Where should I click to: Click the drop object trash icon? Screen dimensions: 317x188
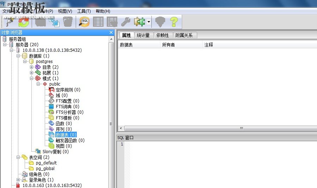click(x=68, y=22)
